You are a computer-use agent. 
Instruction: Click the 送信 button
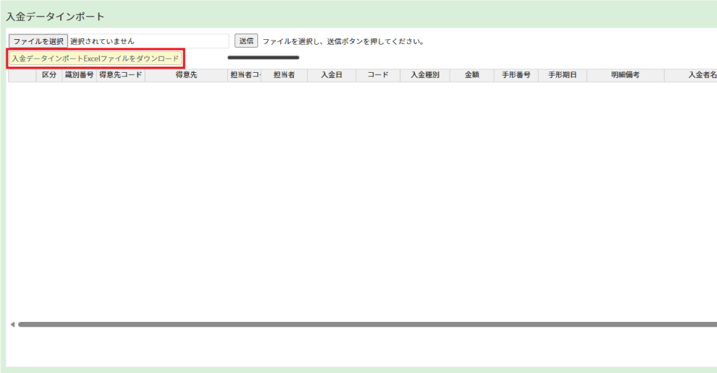[246, 41]
